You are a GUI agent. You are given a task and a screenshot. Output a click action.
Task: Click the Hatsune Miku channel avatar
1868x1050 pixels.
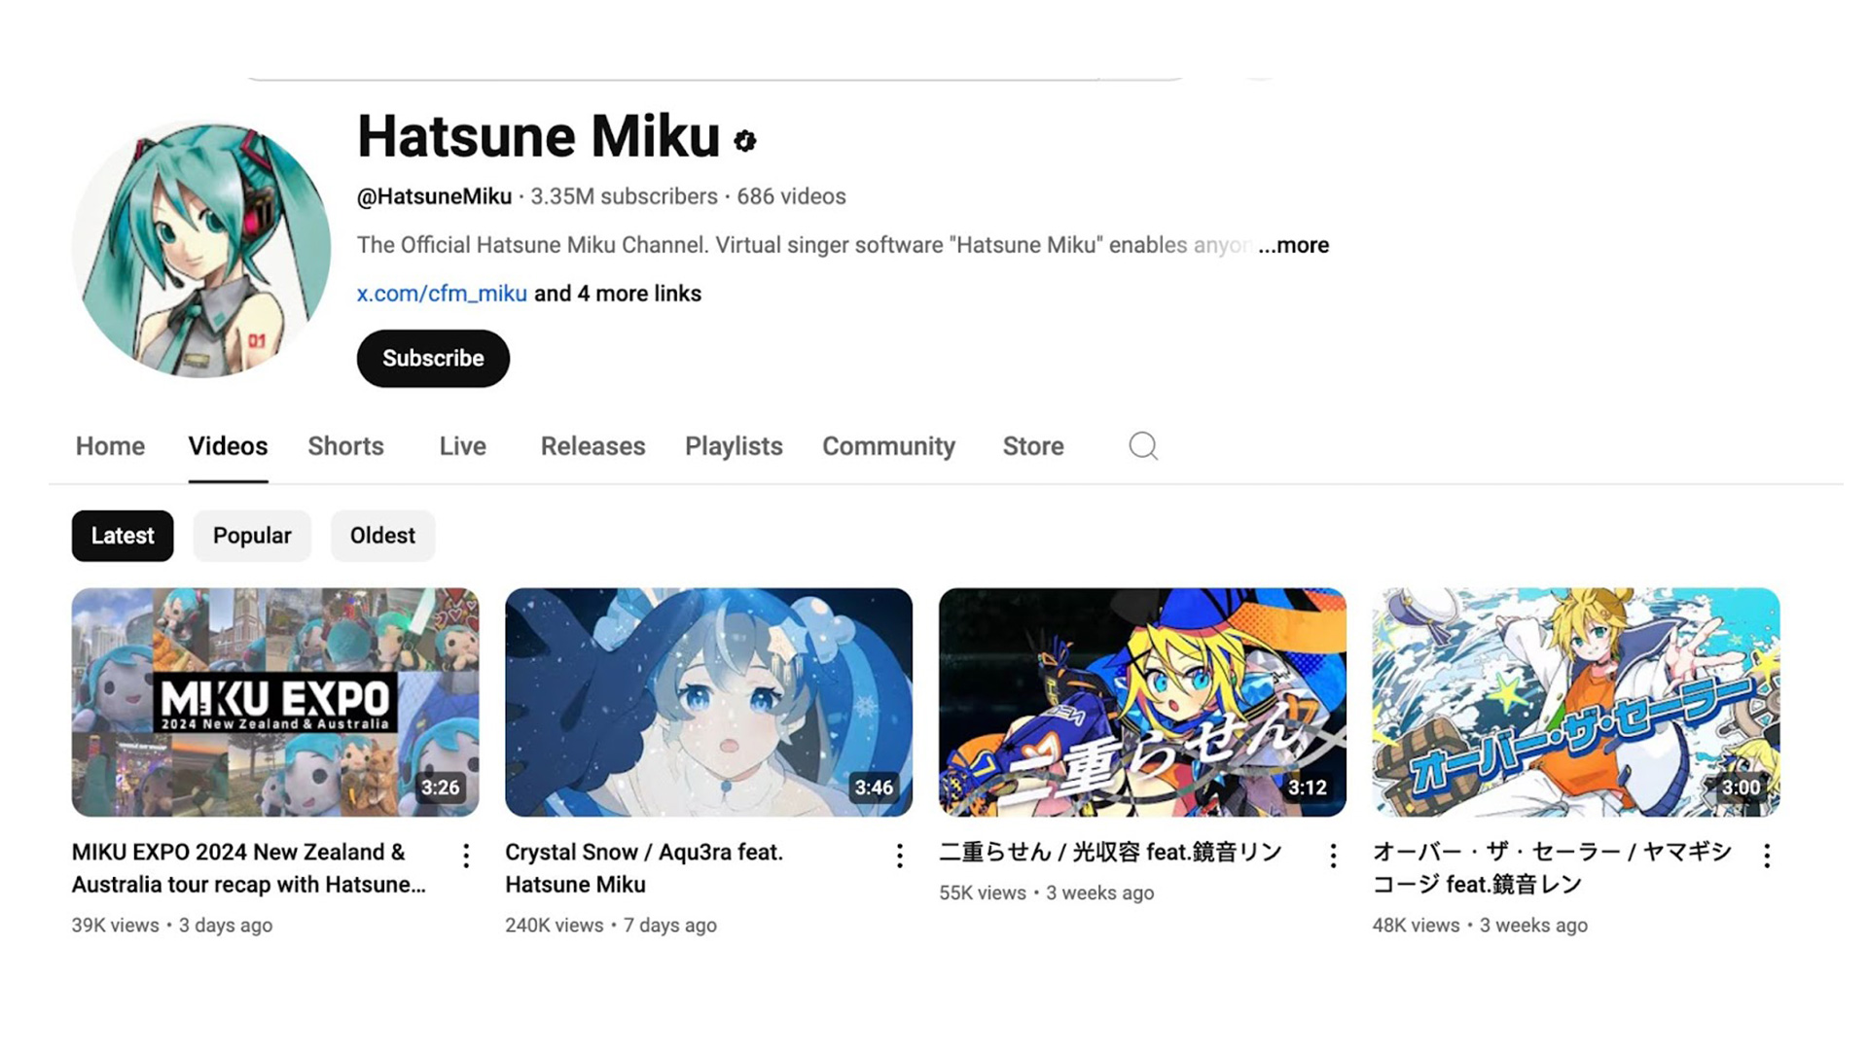coord(201,248)
